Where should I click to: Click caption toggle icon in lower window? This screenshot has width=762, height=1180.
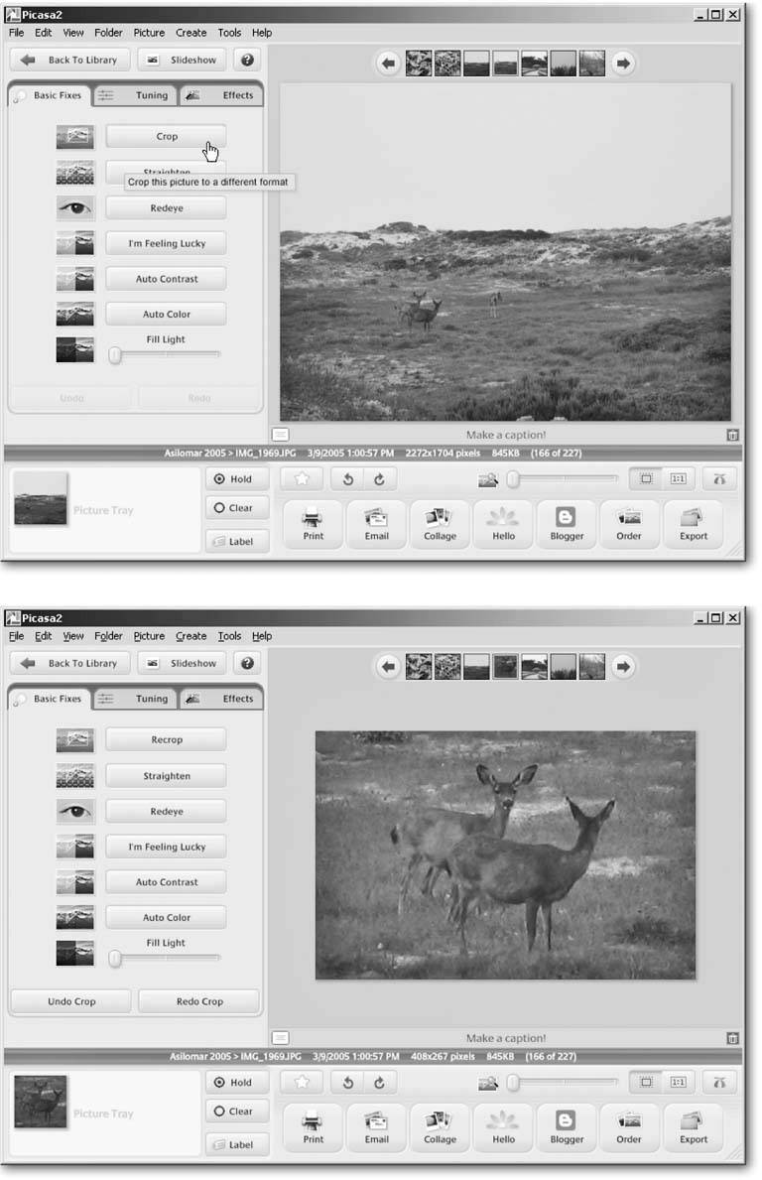(280, 1038)
